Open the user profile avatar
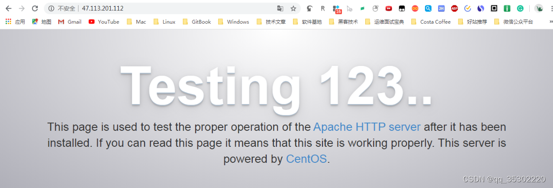 [x=538, y=8]
